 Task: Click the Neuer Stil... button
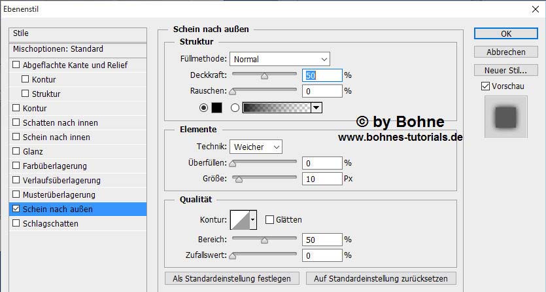(x=506, y=70)
